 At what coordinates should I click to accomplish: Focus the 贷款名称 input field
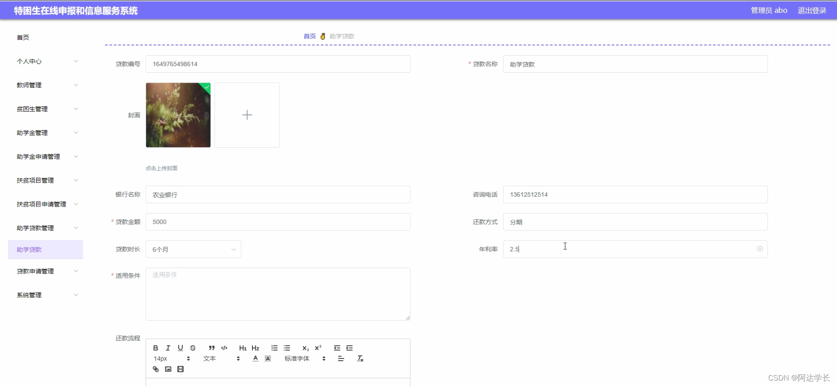[635, 64]
